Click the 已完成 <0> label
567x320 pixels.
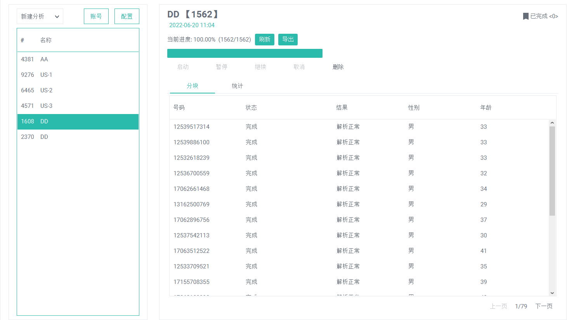coord(544,16)
